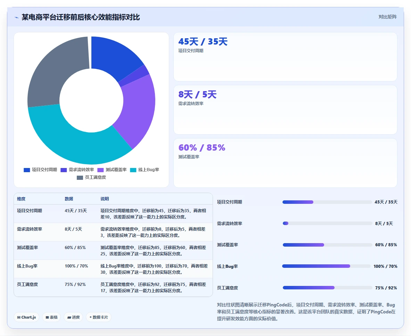This screenshot has width=411, height=336.
Task: Toggle the 线上Bug率 legend entry
Action: pos(145,170)
